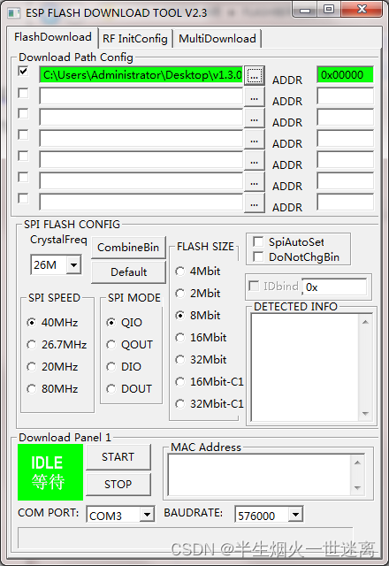Screen dimensions: 389x566
Task: Choose 32Mbit-C1 flash size
Action: pyautogui.click(x=180, y=403)
